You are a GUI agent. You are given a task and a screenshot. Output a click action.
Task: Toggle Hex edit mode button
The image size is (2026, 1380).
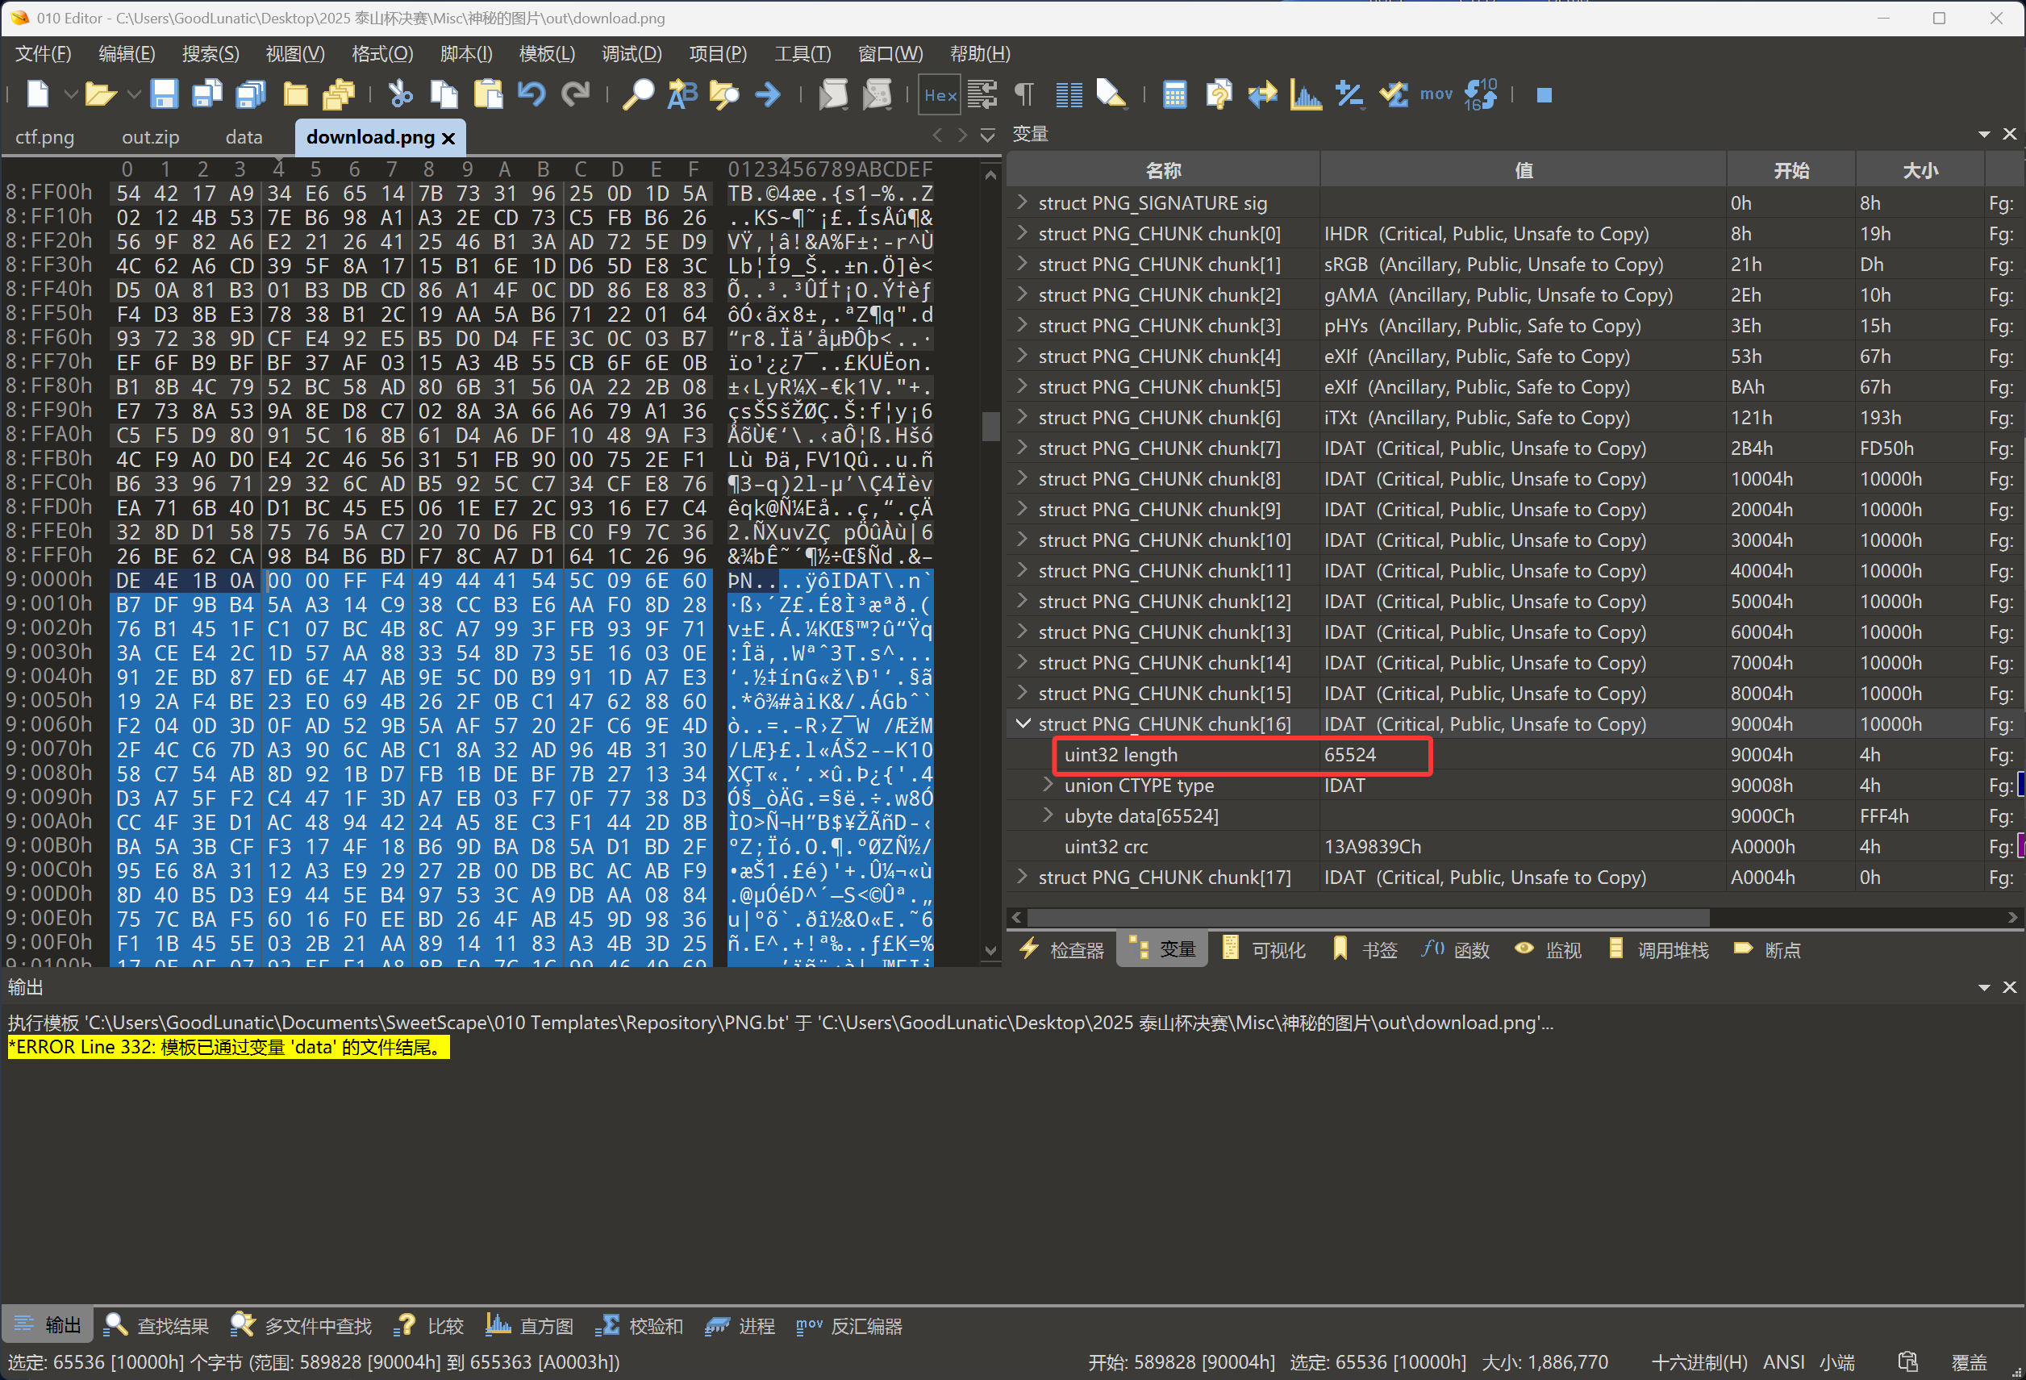point(940,94)
